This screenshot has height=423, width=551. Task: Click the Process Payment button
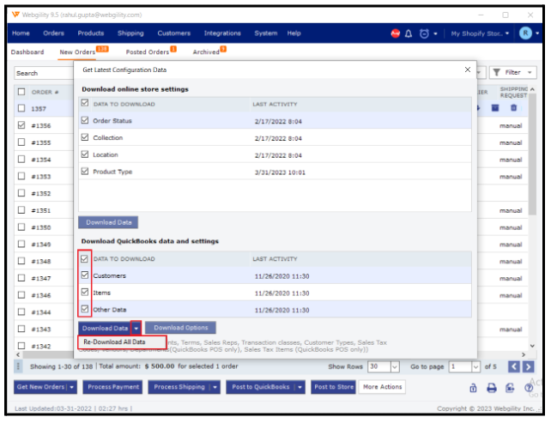tap(112, 387)
